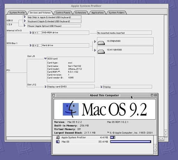
Task: Click scroll up arrow in About This Computer list
Action: 155,146
